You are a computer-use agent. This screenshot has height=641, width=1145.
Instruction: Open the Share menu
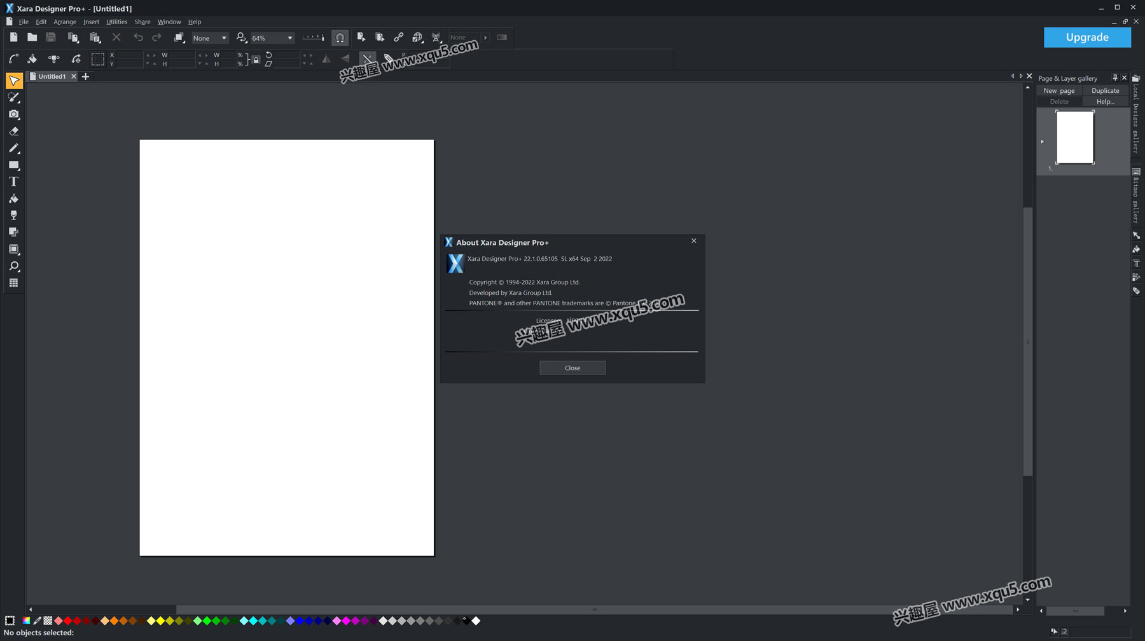point(142,22)
